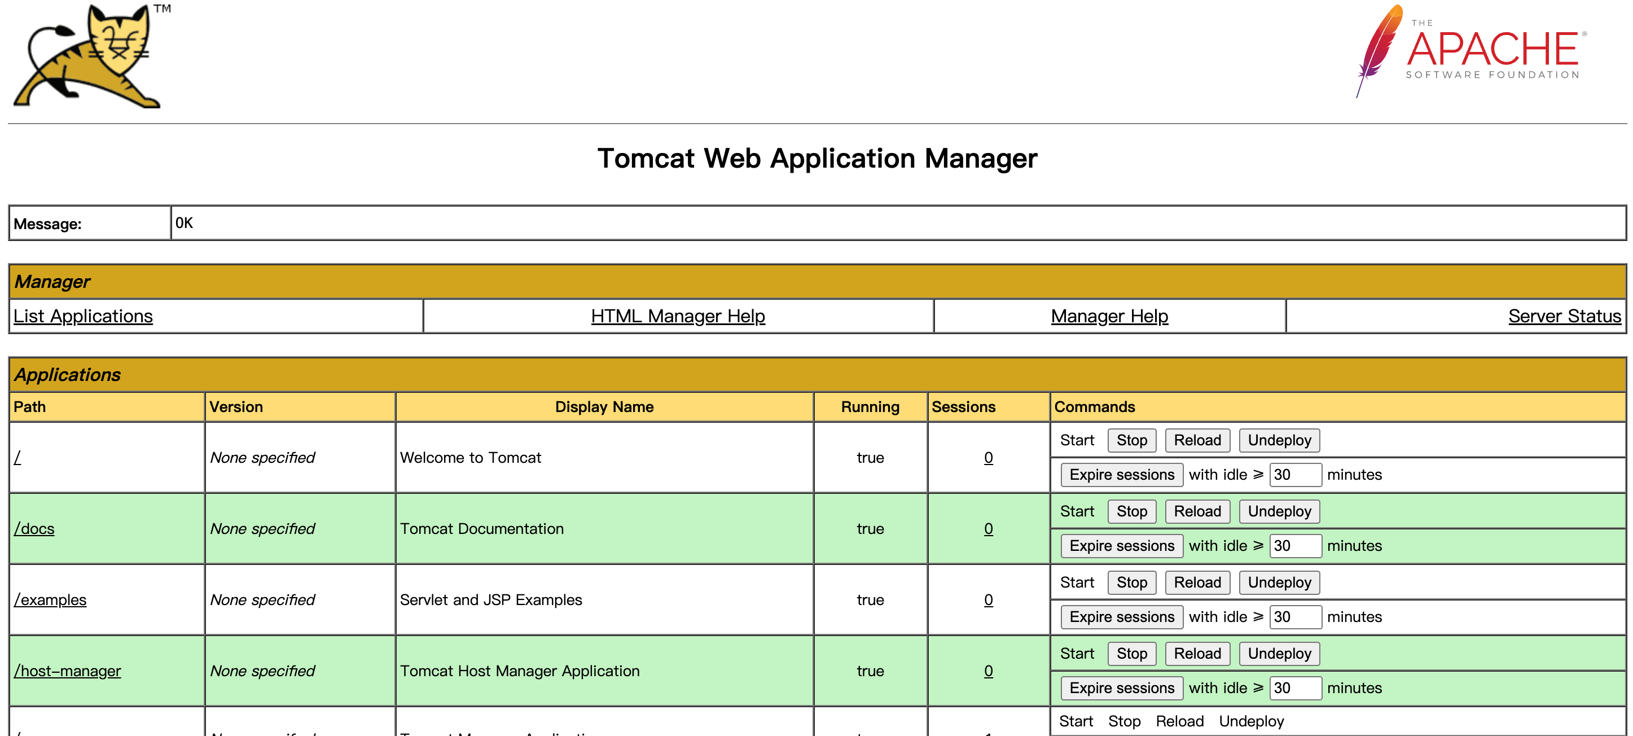Reload the /docs application
1633x736 pixels.
coord(1197,511)
